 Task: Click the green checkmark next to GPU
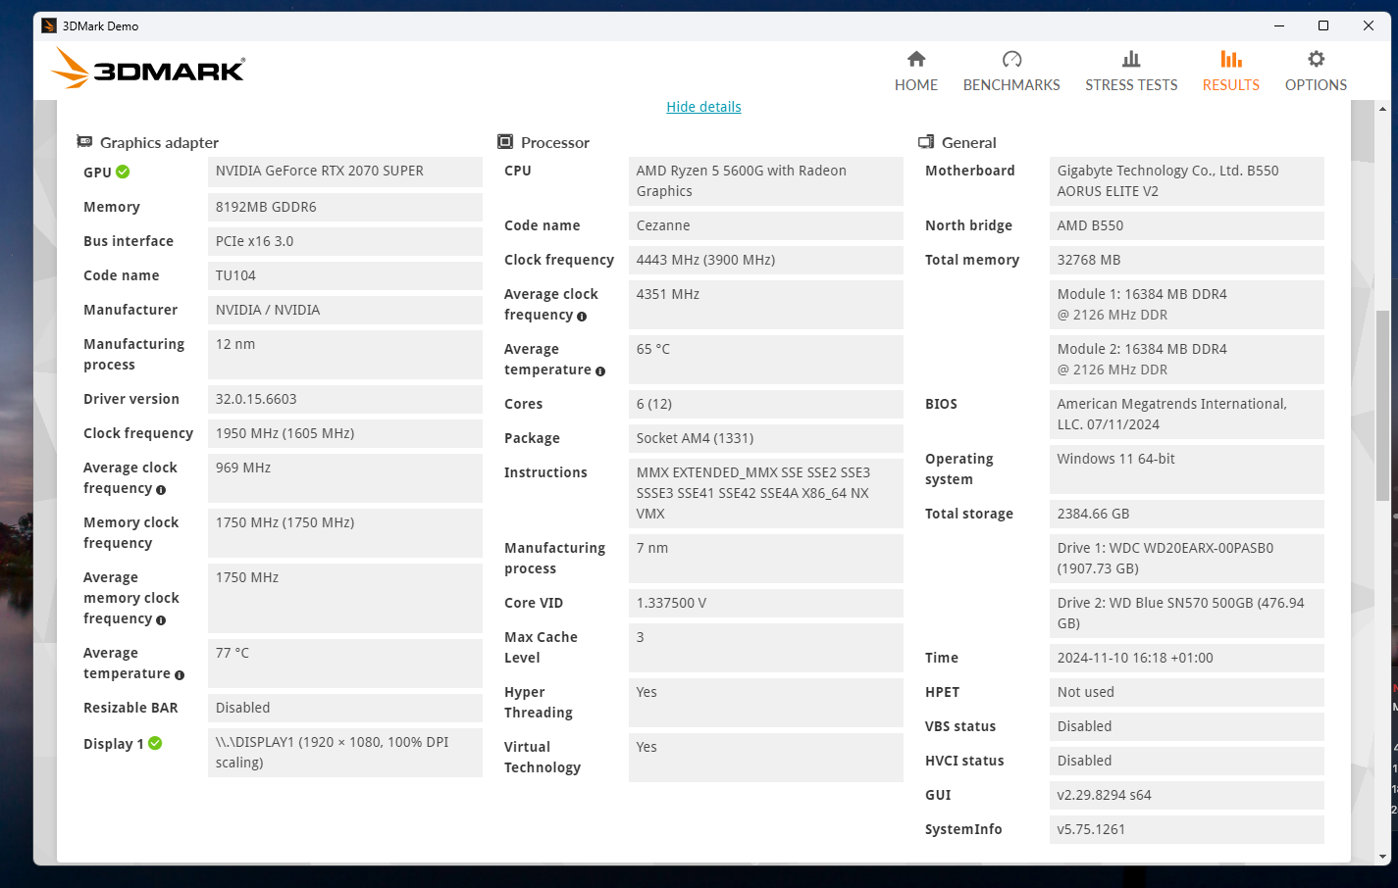pyautogui.click(x=123, y=172)
